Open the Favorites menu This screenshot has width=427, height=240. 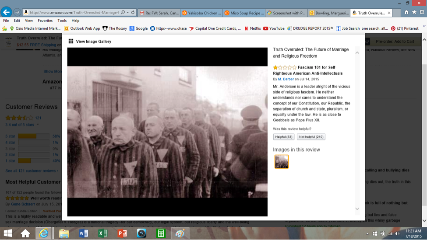tap(45, 21)
